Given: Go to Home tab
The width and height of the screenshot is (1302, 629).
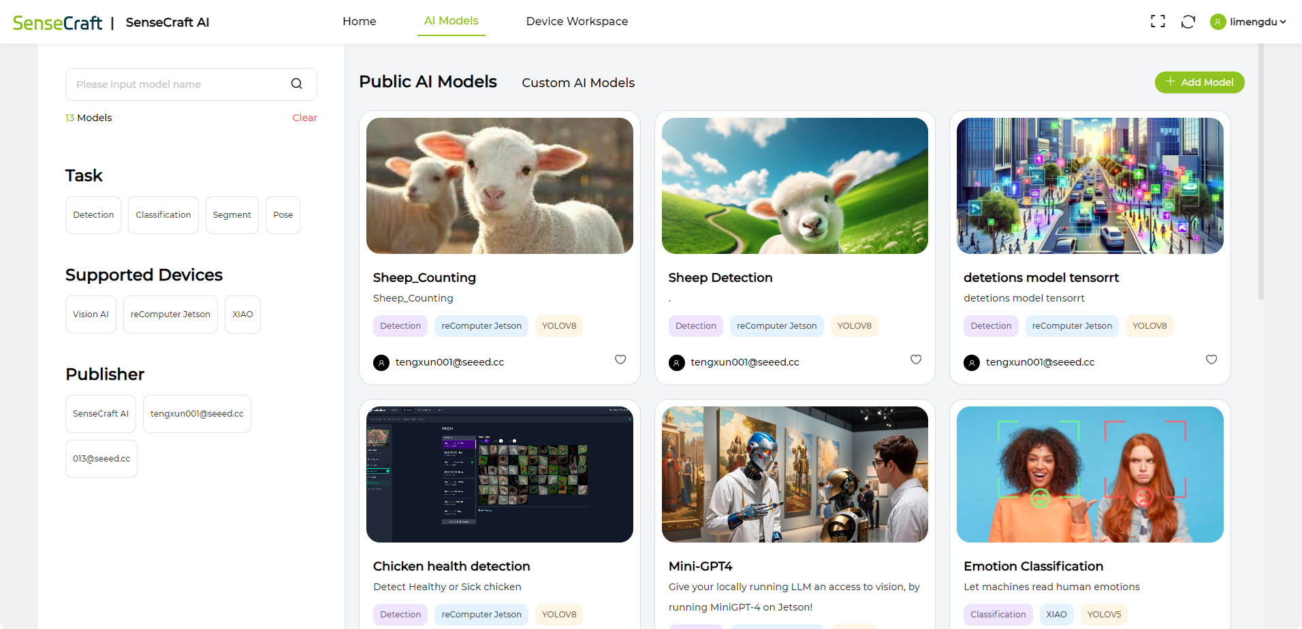Looking at the screenshot, I should coord(360,21).
